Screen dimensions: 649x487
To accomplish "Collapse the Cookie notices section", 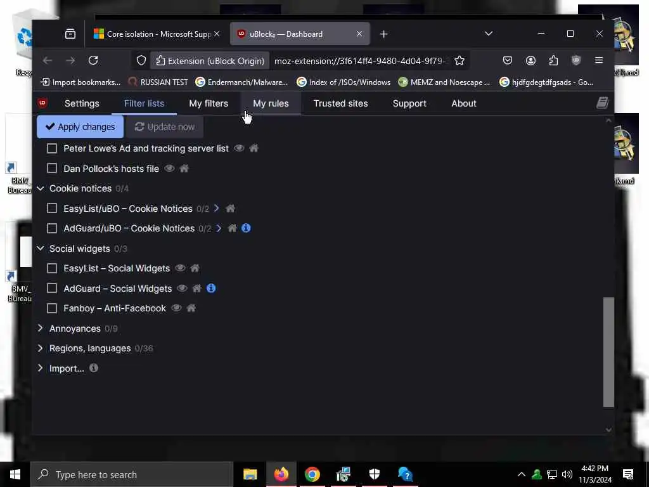I will [40, 188].
